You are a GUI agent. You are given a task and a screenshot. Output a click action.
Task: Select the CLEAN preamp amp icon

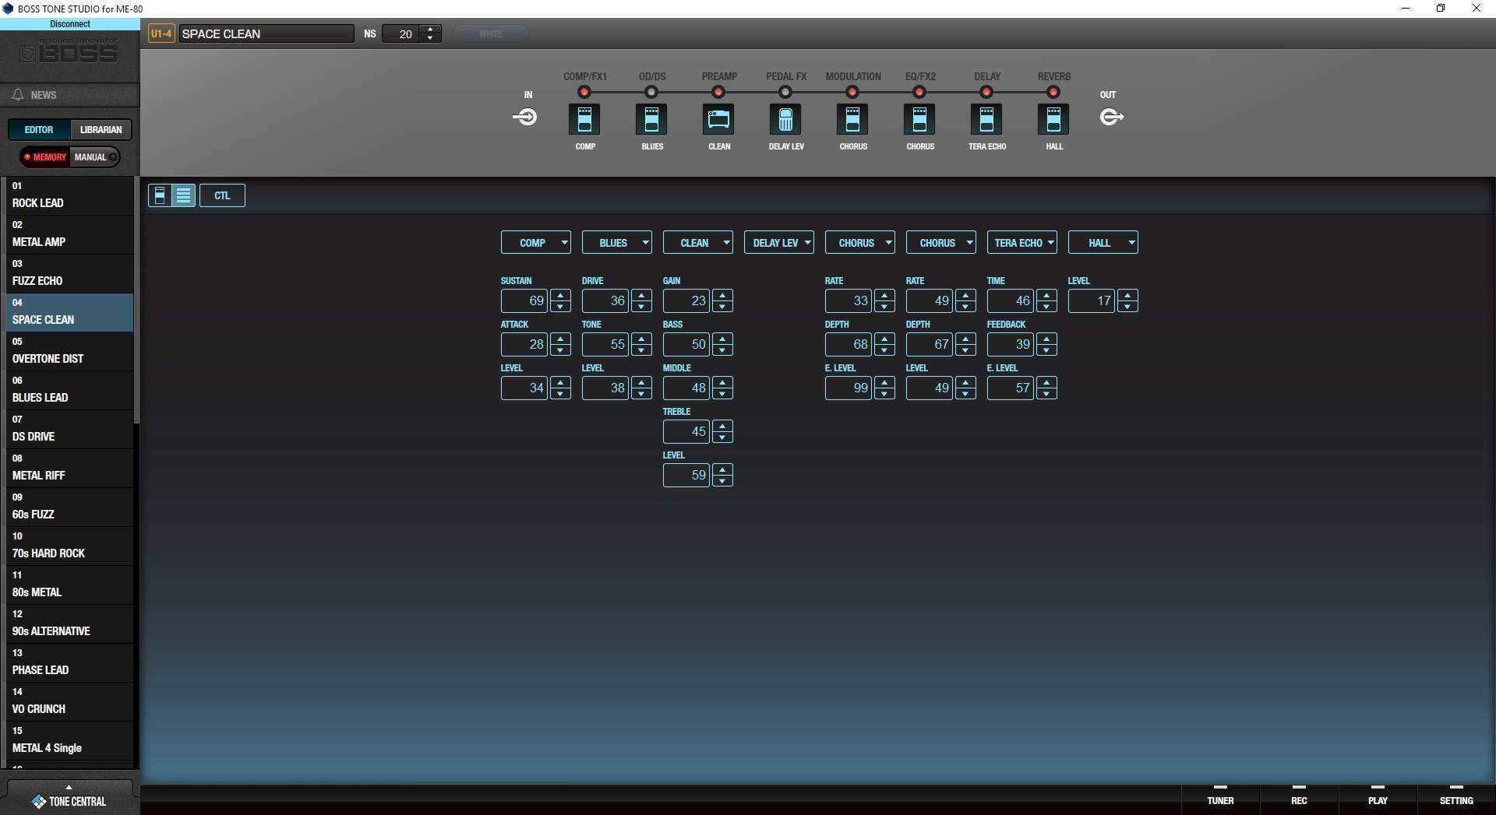[x=718, y=119]
